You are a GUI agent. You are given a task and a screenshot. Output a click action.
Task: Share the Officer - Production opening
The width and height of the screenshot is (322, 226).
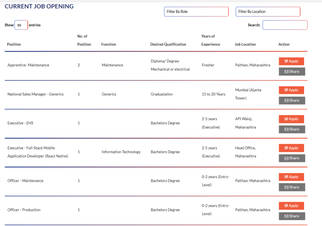tap(292, 216)
